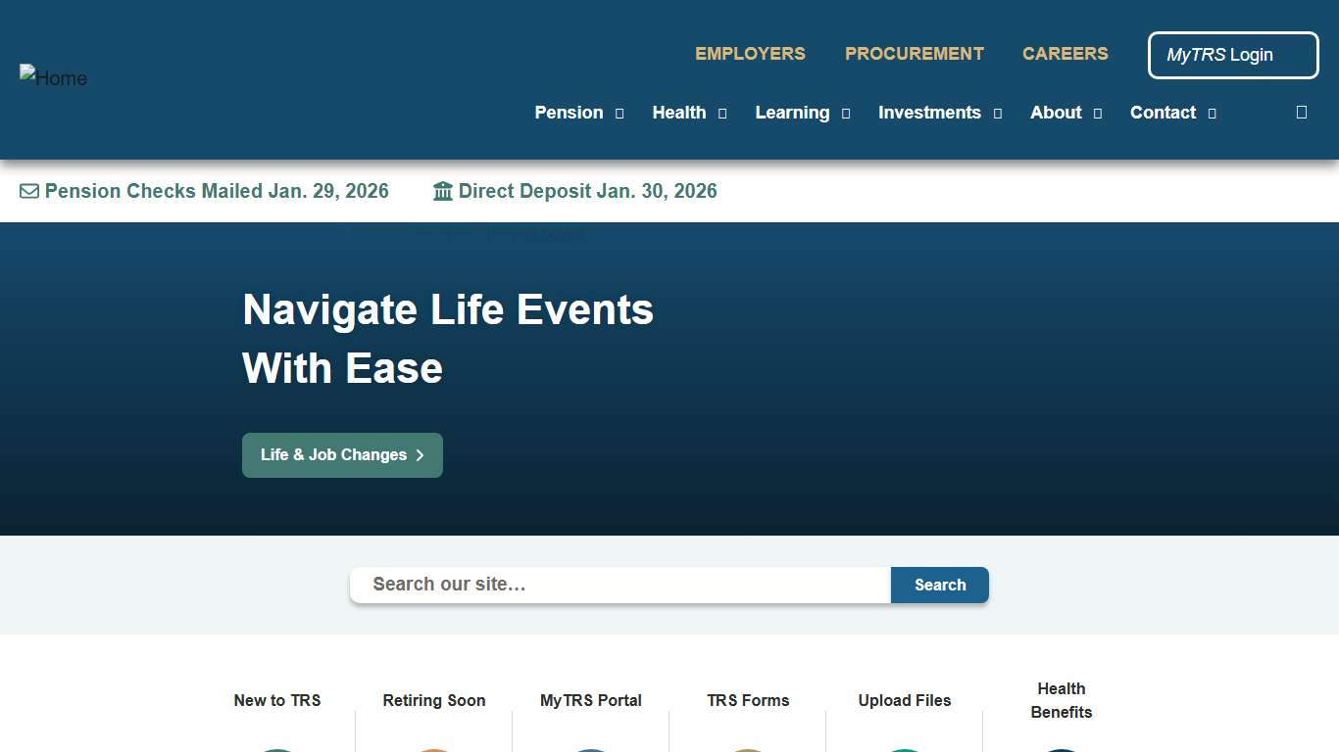Click the envelope icon beside Pension Checks Mailed
This screenshot has width=1339, height=752.
29,192
